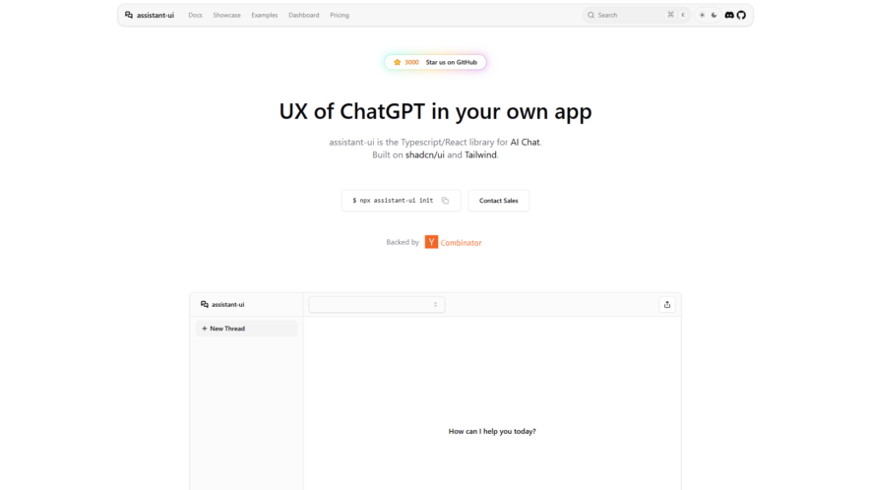Click the assistant-ui logo in the demo sidebar
The image size is (871, 490).
pyautogui.click(x=222, y=304)
